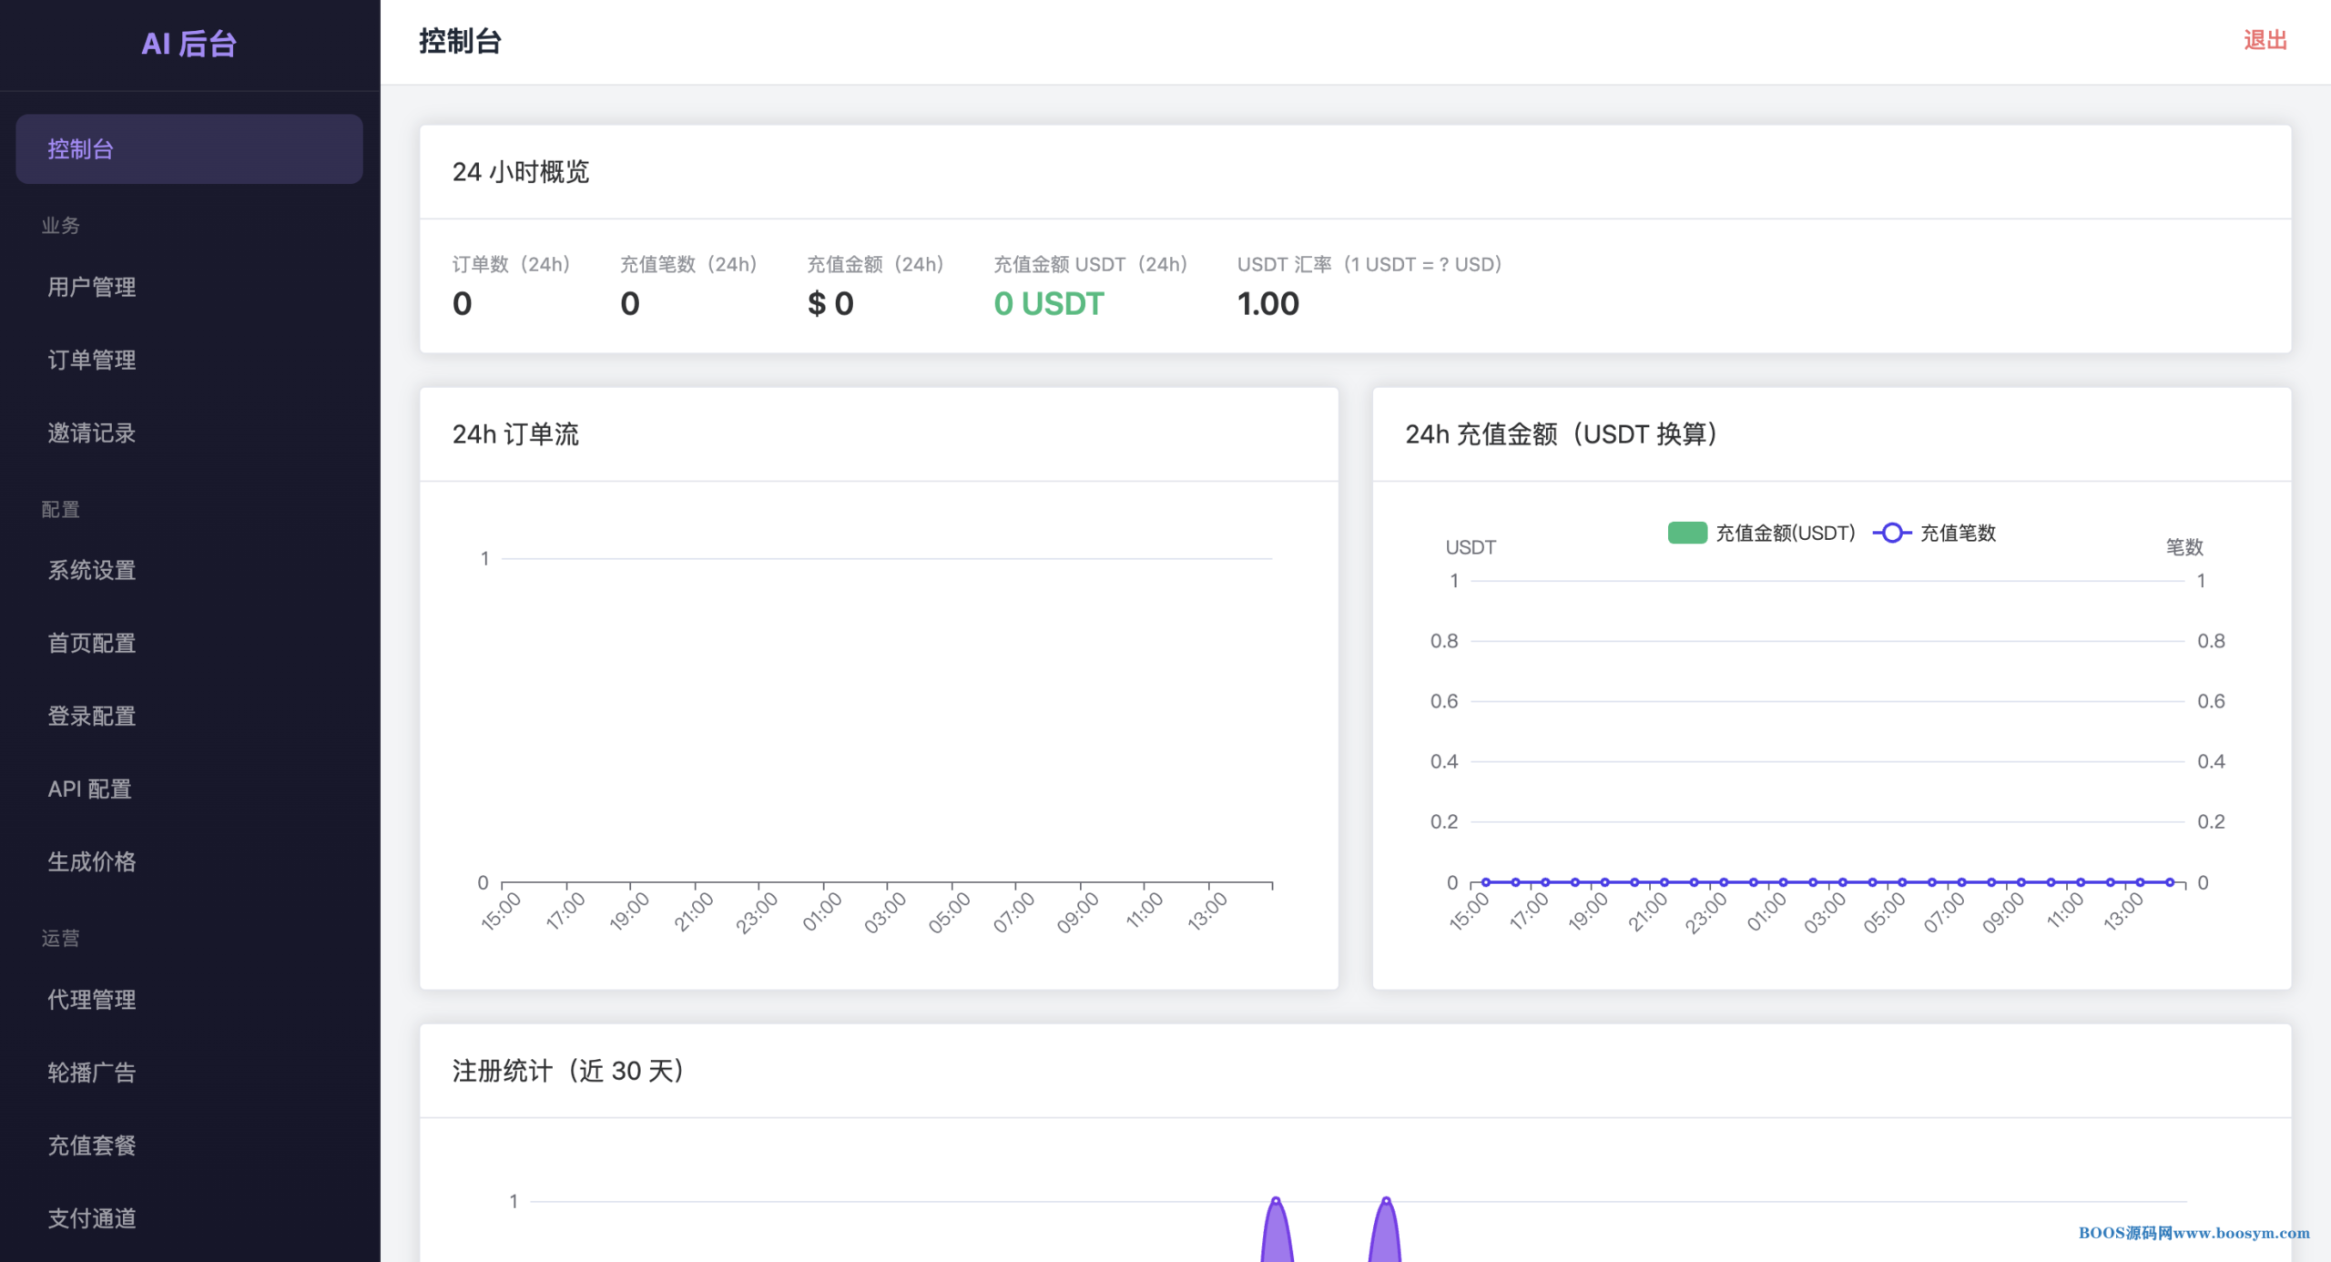
Task: Toggle 充值金额(USDT) legend series
Action: (x=1784, y=533)
